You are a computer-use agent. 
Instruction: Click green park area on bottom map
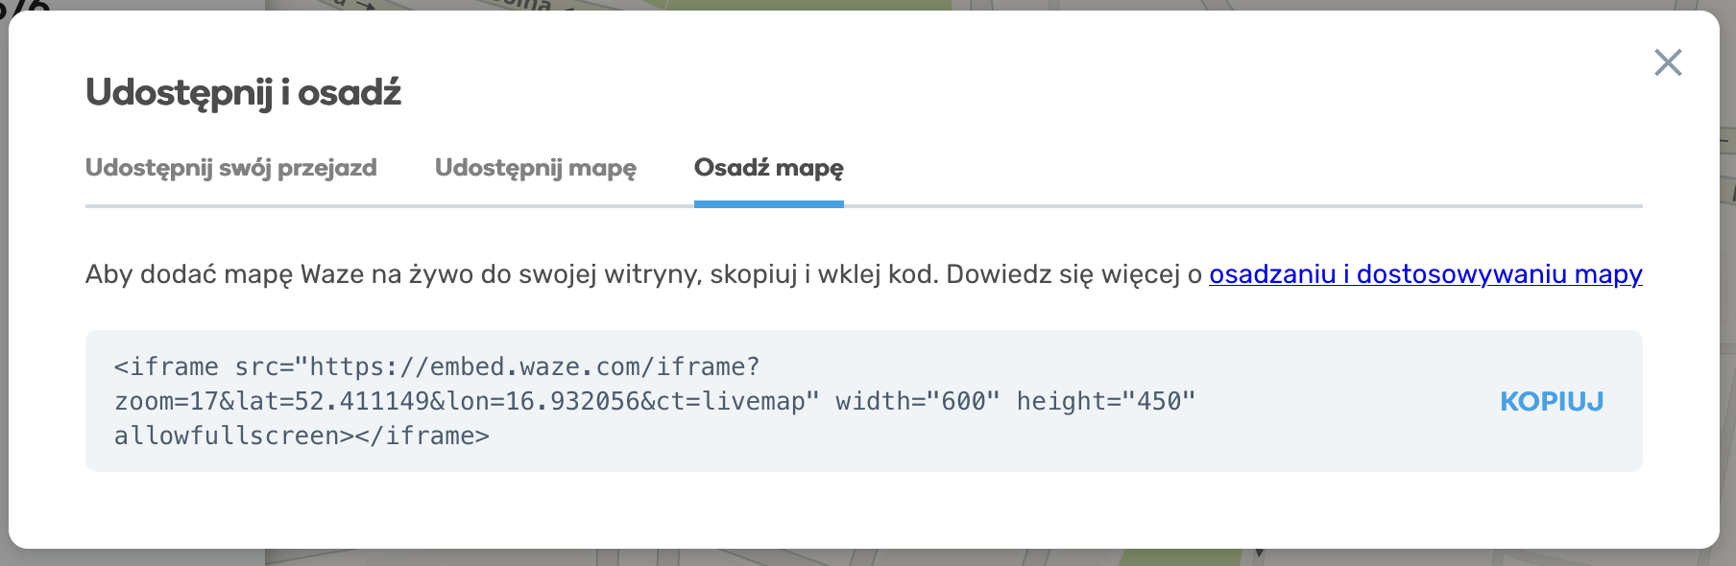tap(1181, 557)
